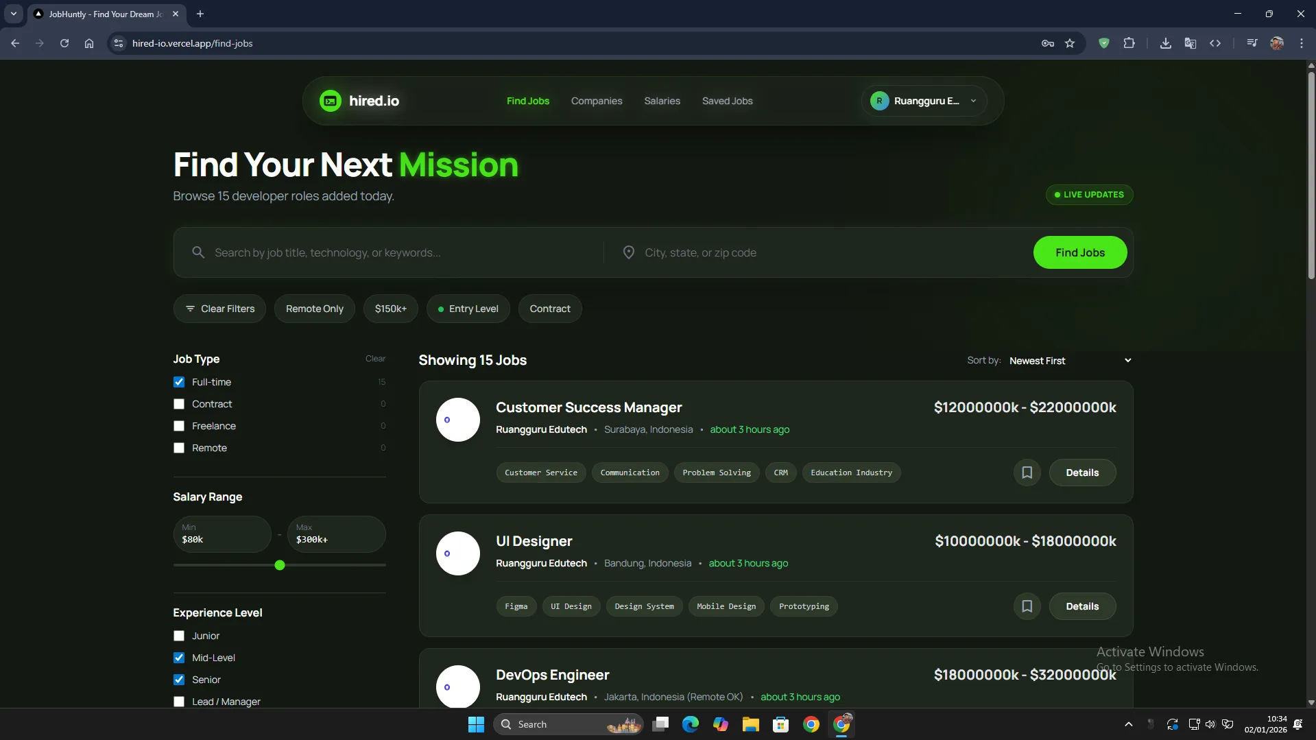This screenshot has width=1316, height=740.
Task: Open the Saved Jobs page
Action: (727, 101)
